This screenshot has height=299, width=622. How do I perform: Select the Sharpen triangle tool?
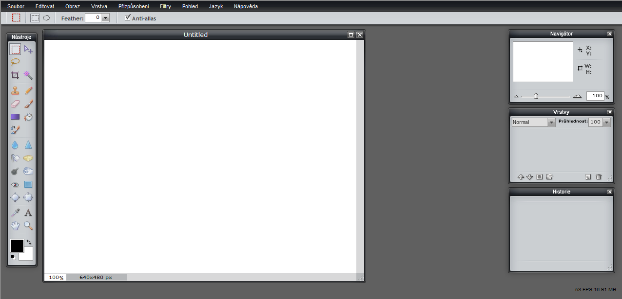pos(28,145)
